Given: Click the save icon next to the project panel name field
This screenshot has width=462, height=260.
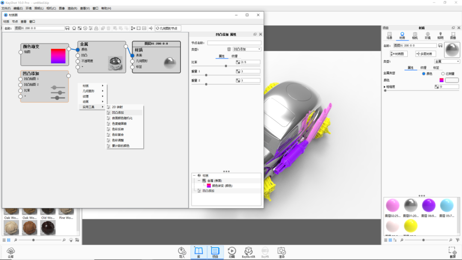Looking at the screenshot, I should pos(440,46).
